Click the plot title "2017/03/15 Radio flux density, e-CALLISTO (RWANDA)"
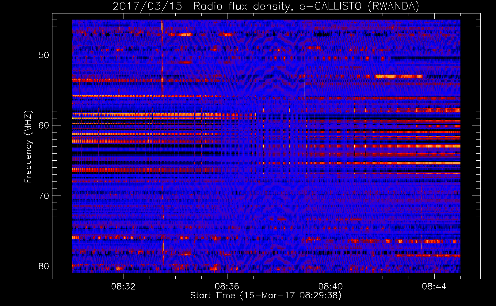The height and width of the screenshot is (306, 496). point(266,6)
